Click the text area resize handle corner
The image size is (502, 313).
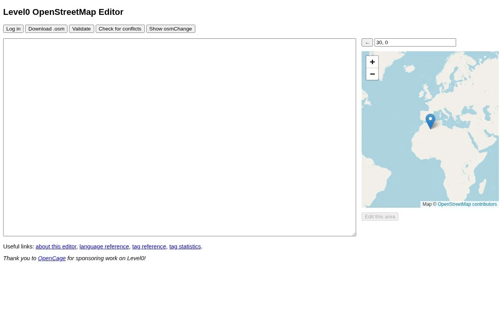click(353, 234)
